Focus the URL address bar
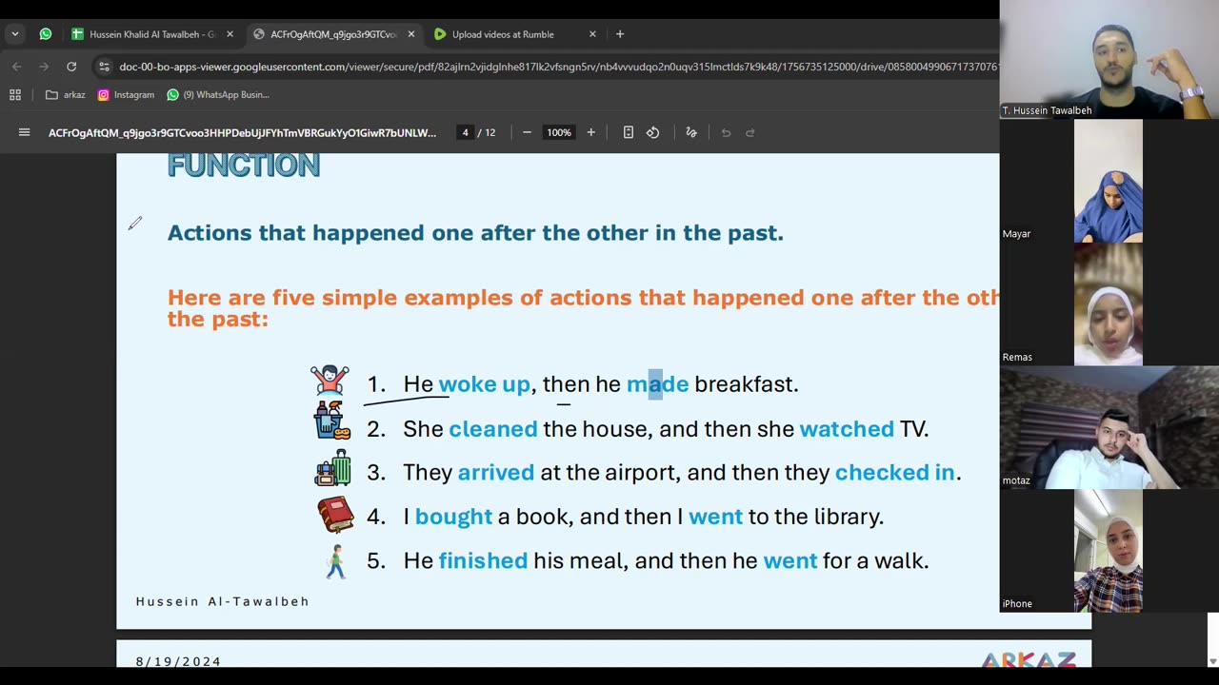 click(557, 67)
